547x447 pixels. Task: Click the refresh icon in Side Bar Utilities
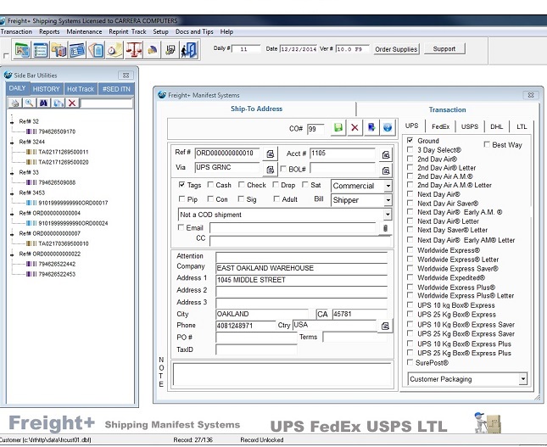point(58,103)
